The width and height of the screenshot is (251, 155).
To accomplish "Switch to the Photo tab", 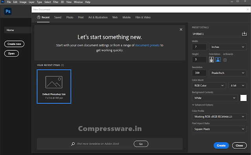I will tap(70, 17).
